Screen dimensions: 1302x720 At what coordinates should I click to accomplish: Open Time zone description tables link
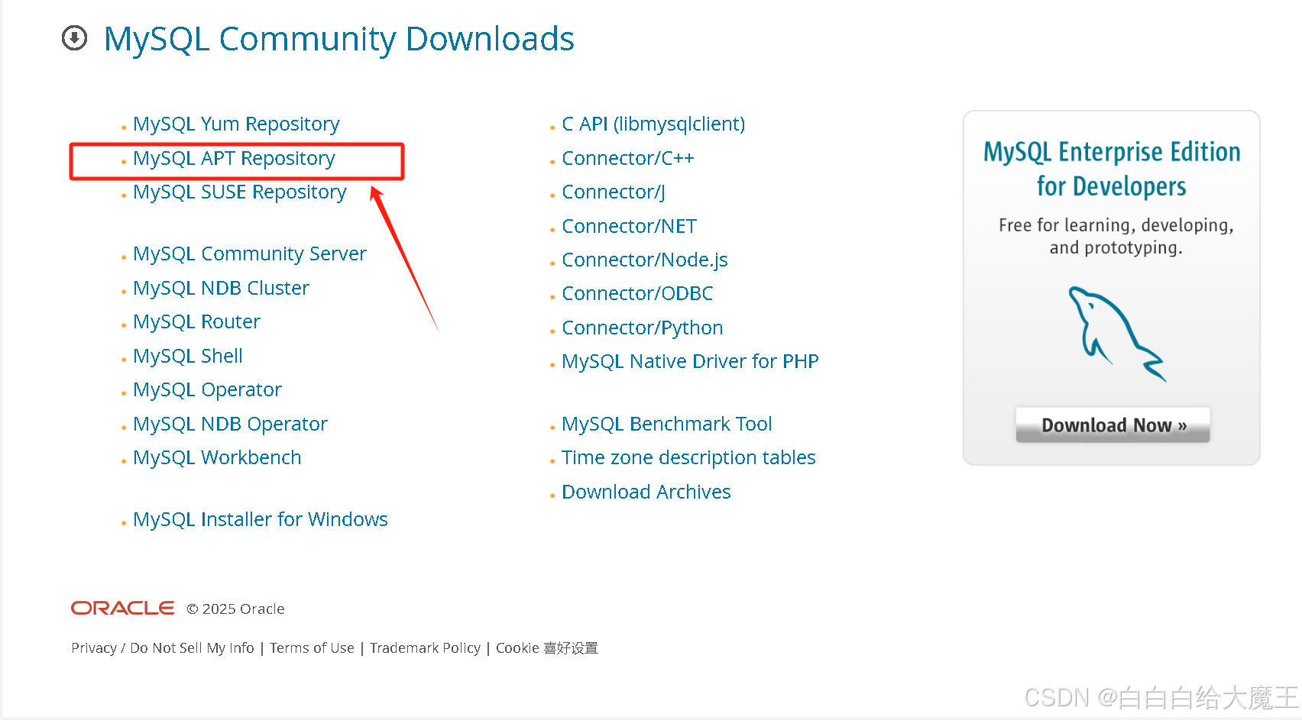pyautogui.click(x=688, y=457)
